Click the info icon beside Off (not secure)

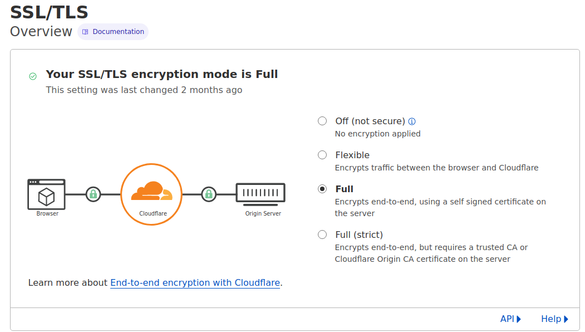[412, 121]
